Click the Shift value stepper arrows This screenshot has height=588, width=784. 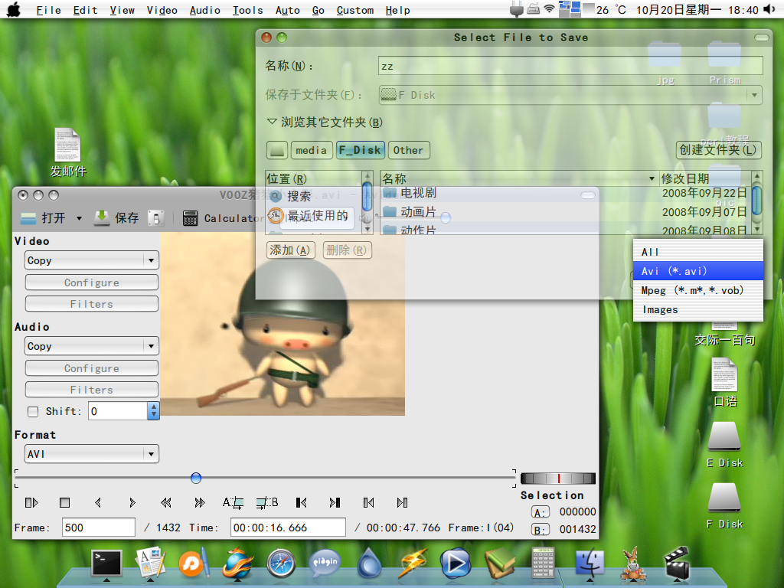pos(153,411)
